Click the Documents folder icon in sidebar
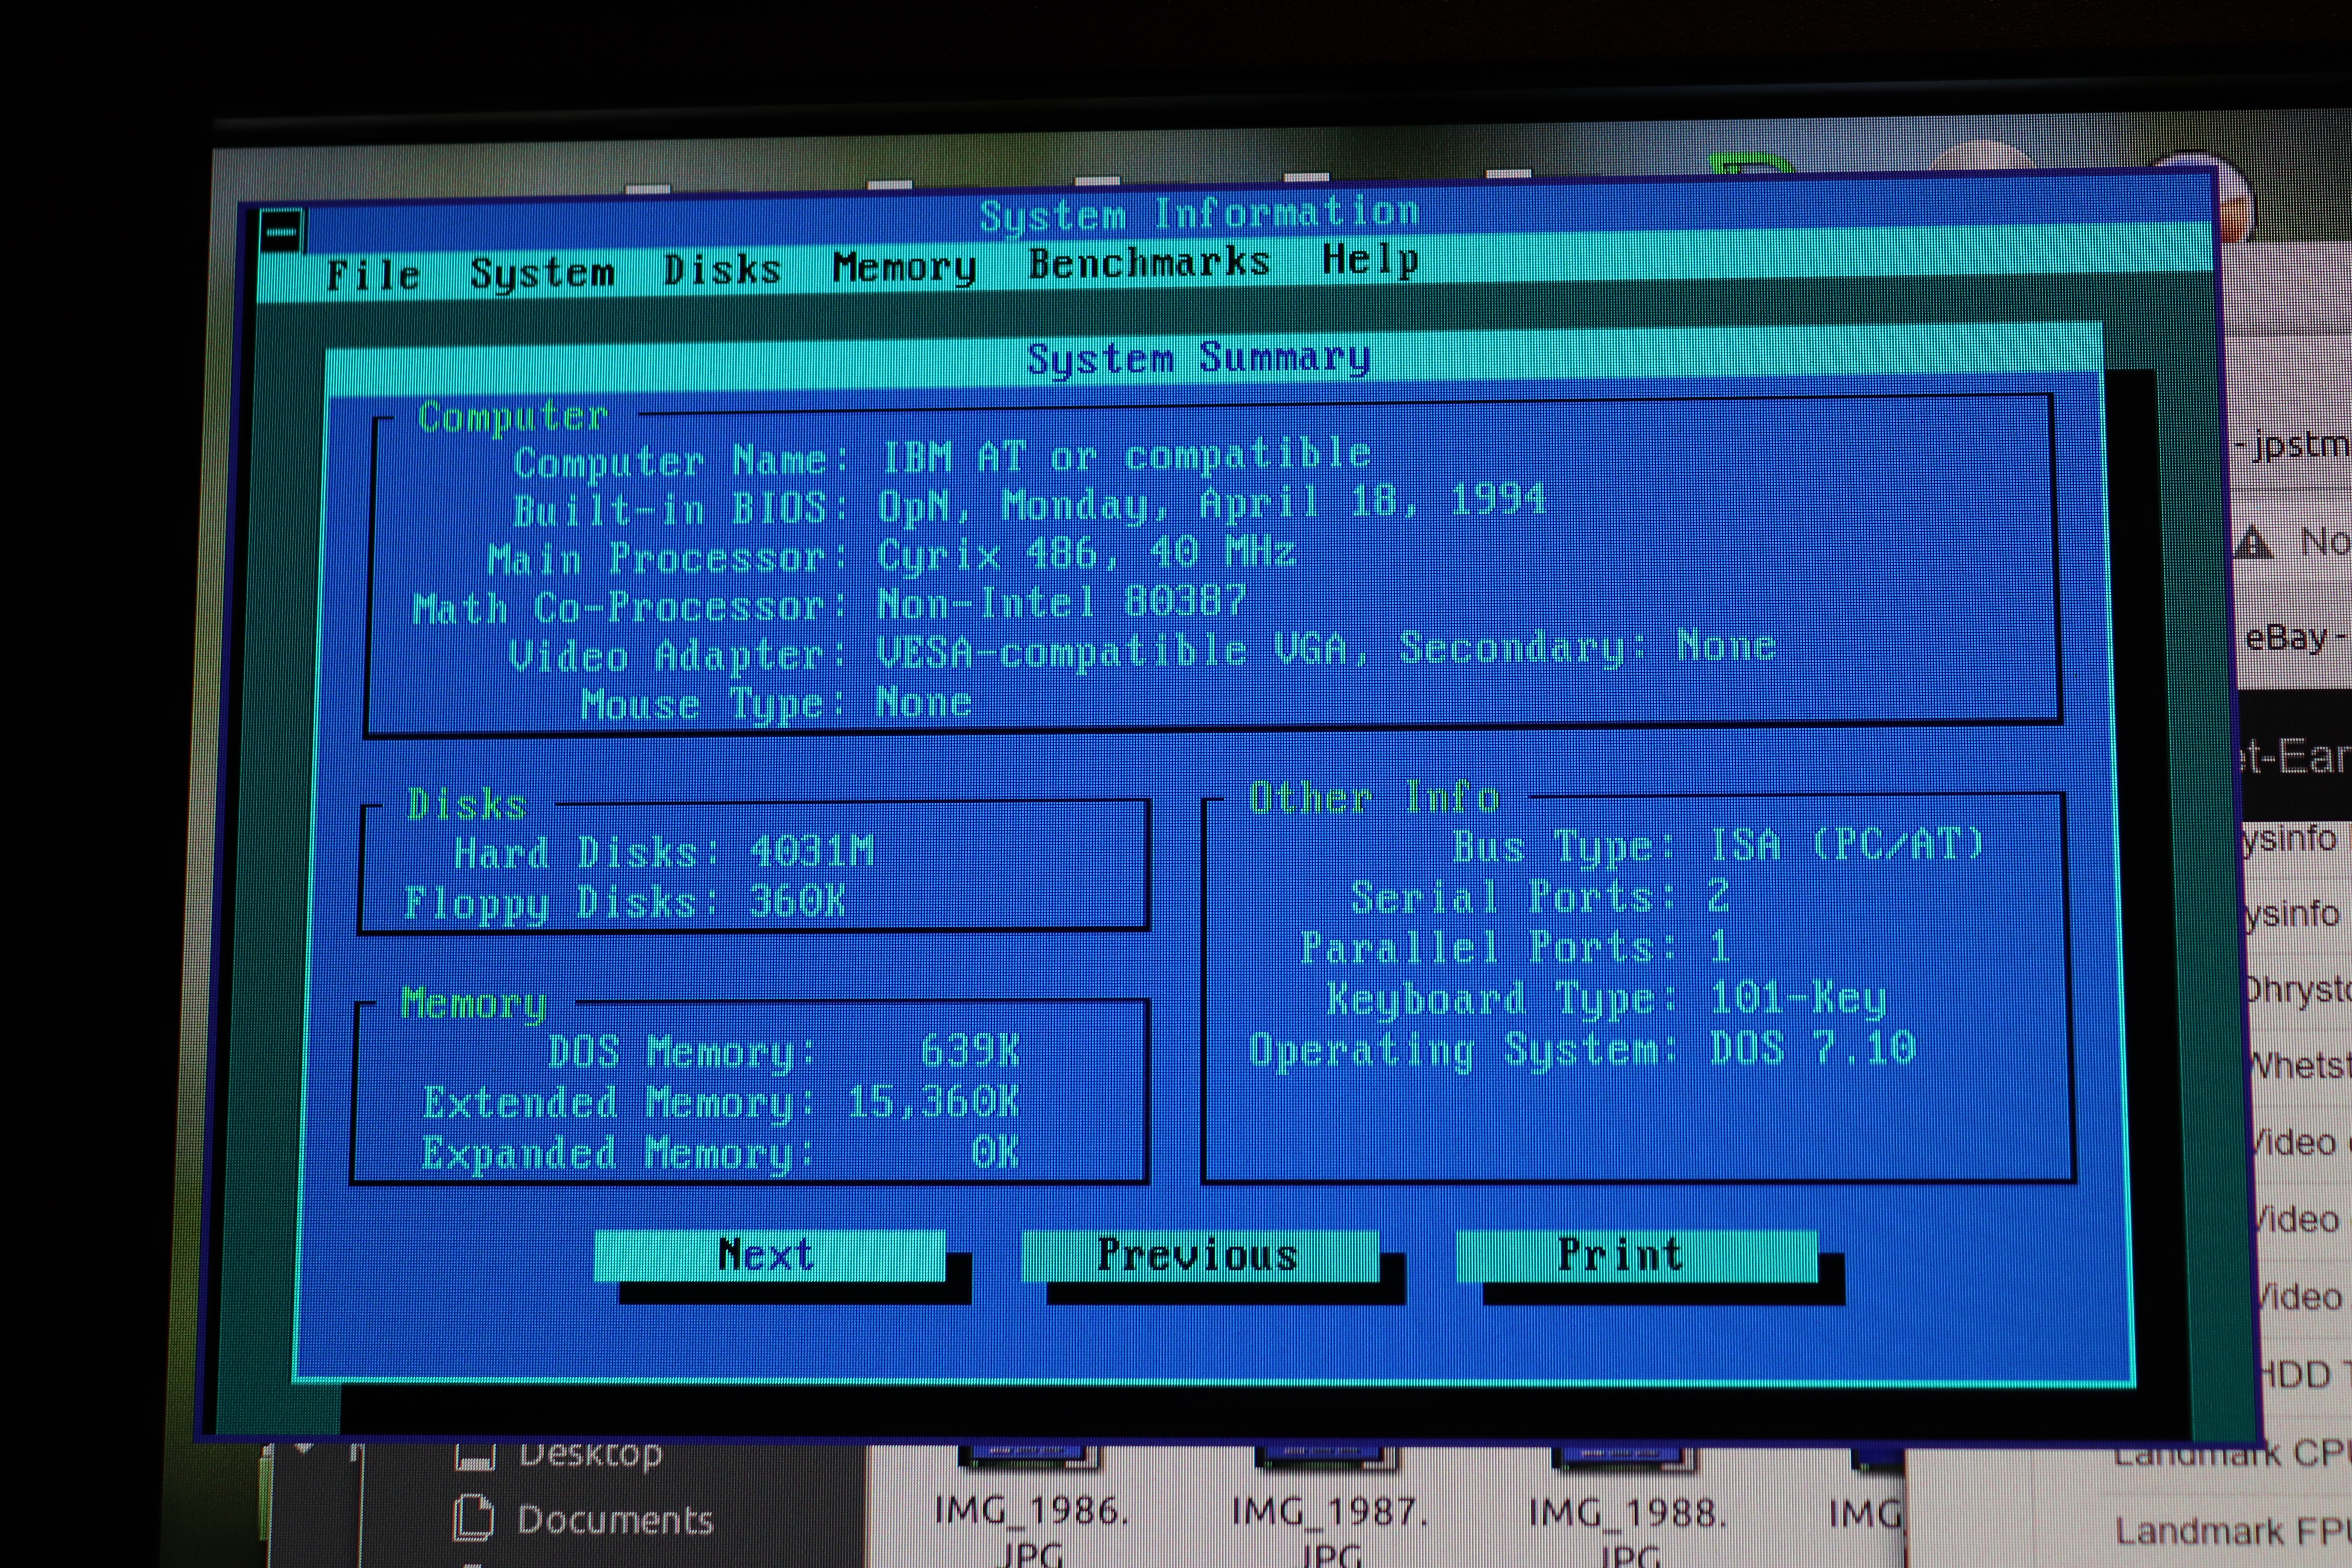The width and height of the screenshot is (2352, 1568). (x=474, y=1518)
